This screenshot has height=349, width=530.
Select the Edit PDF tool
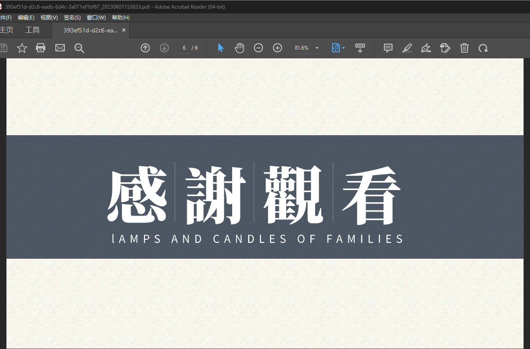(445, 48)
